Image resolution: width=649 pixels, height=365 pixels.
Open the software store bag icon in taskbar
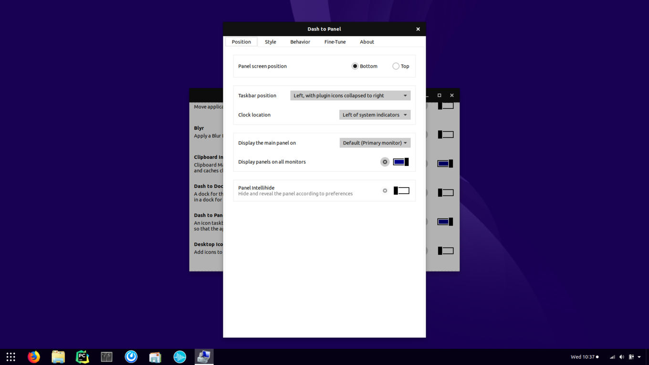pos(155,357)
